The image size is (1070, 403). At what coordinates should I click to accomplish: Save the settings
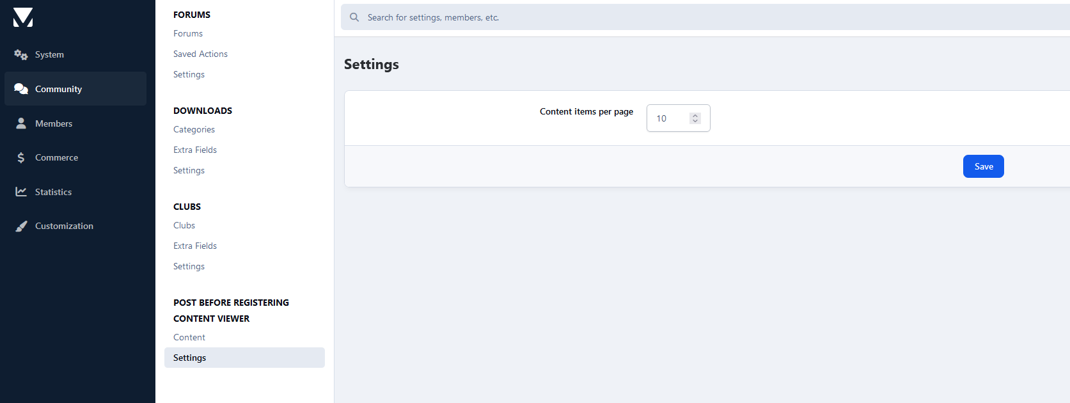point(983,166)
